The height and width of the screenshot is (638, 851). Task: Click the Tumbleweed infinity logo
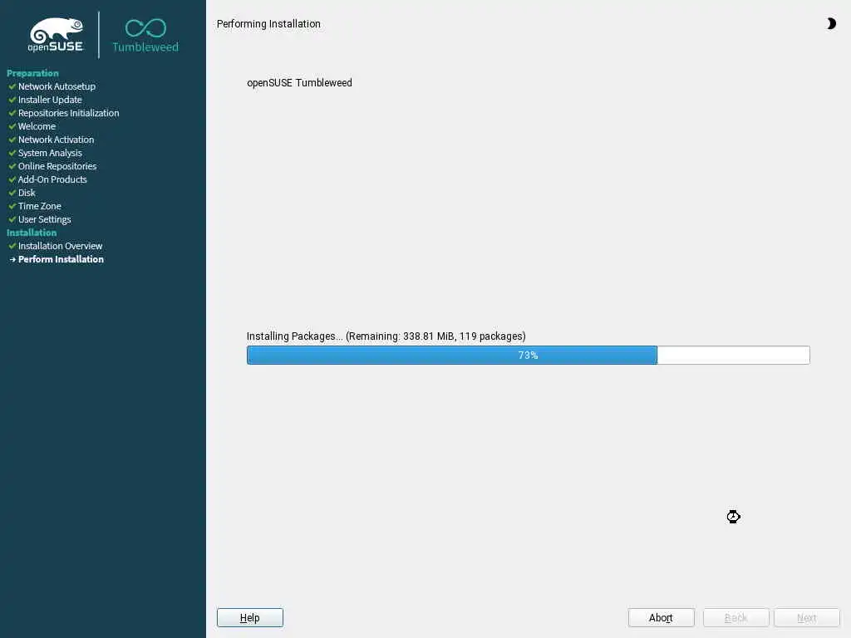point(145,28)
